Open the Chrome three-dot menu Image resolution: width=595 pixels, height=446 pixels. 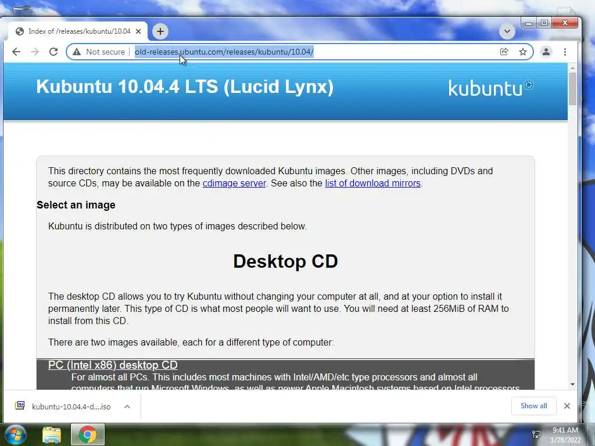[x=565, y=52]
